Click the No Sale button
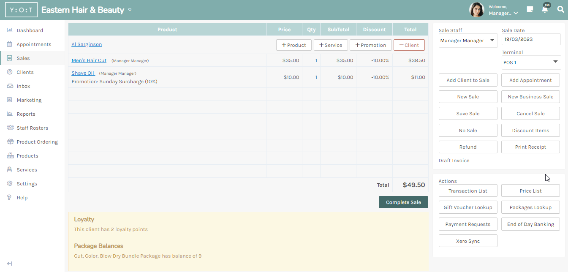Screen dimensions: 568x272 pyautogui.click(x=468, y=131)
